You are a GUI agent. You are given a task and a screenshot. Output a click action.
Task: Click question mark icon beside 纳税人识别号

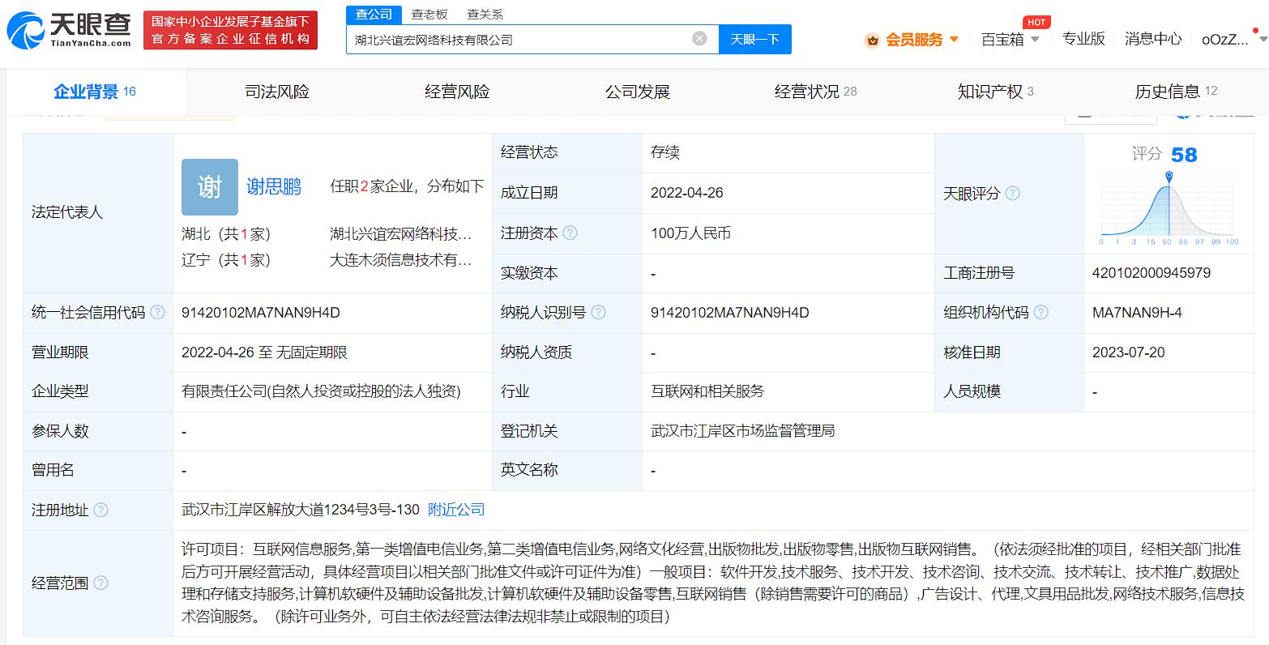coord(598,312)
